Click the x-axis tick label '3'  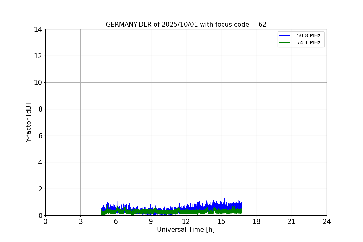pyautogui.click(x=80, y=221)
